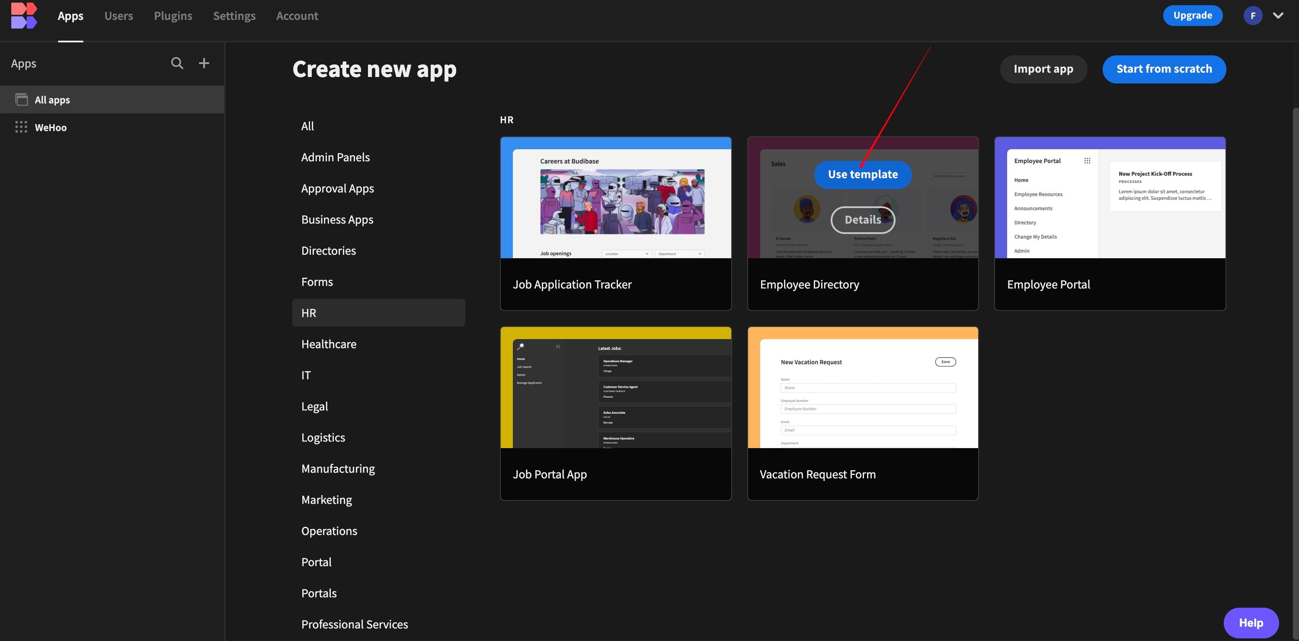The image size is (1299, 641).
Task: Open the Users tab
Action: pos(118,16)
